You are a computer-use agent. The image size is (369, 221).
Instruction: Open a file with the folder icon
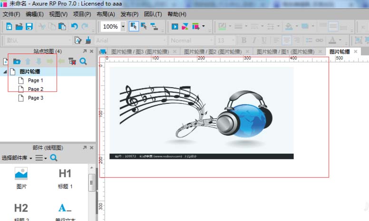19,26
